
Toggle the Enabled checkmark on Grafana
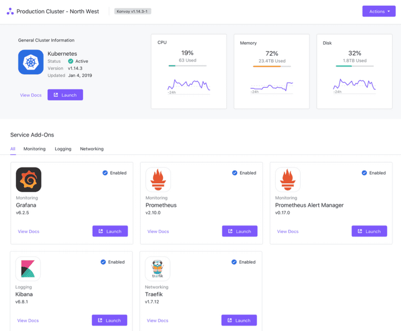[105, 173]
